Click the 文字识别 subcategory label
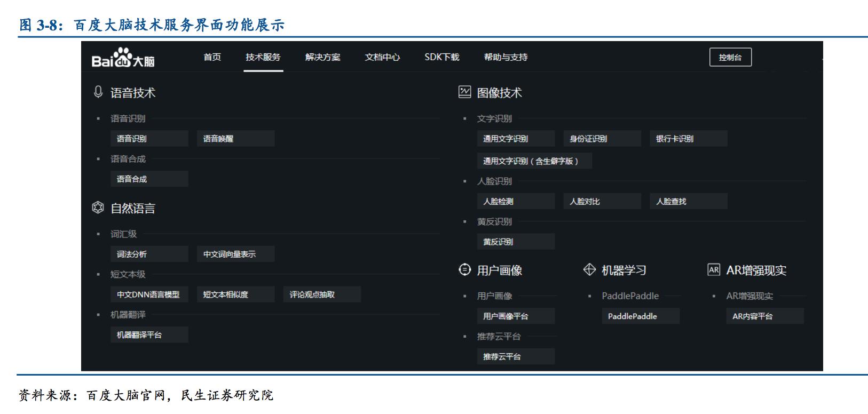868x414 pixels. tap(494, 118)
